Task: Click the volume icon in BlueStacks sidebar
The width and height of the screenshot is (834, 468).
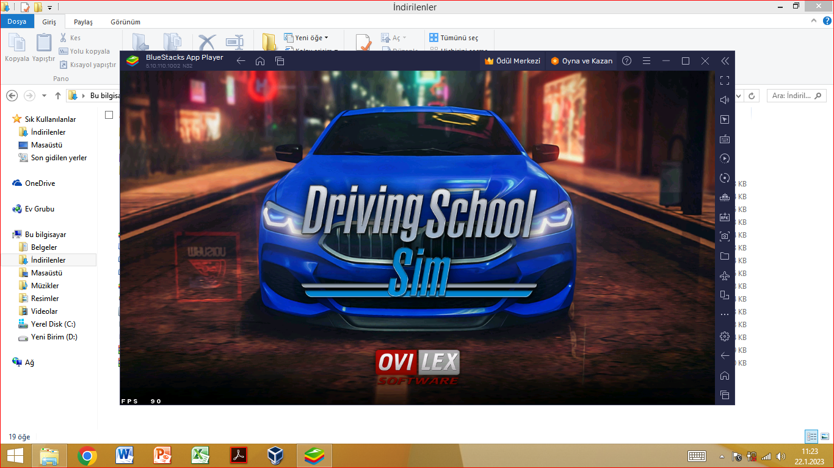Action: 725,100
